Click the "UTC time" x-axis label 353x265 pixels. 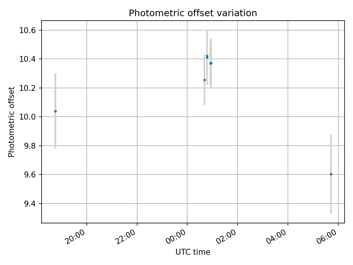pos(193,252)
